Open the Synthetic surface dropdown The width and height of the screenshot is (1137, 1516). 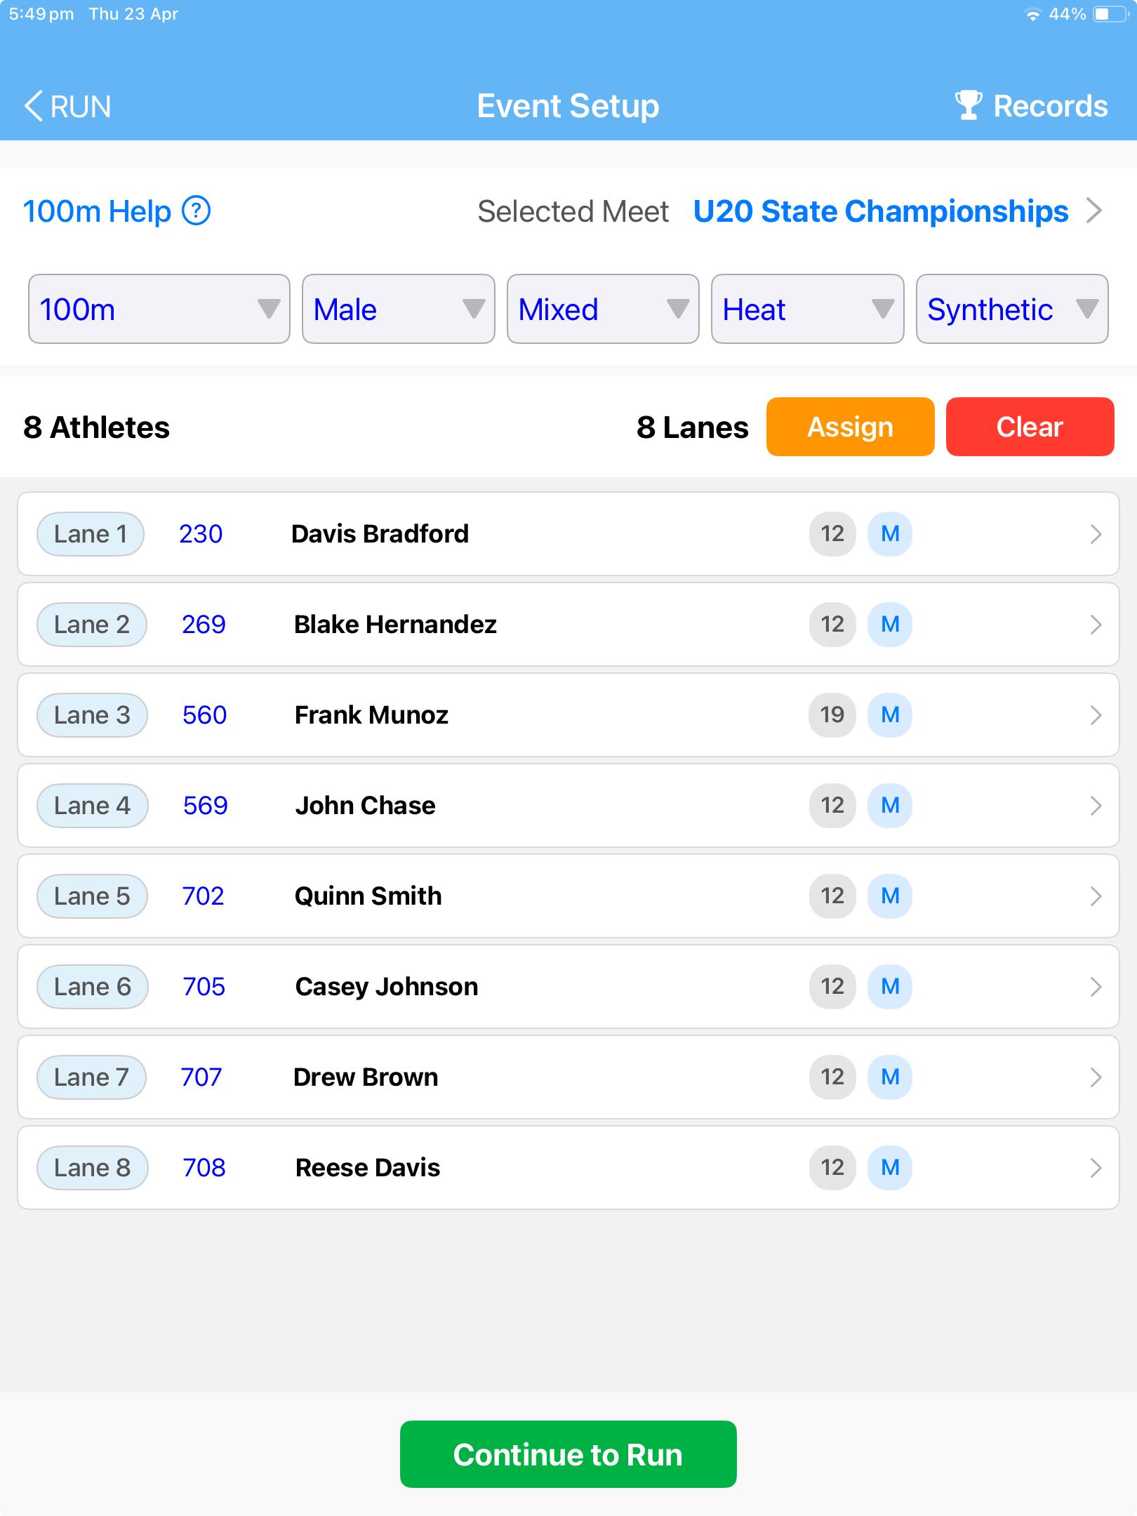tap(1011, 309)
